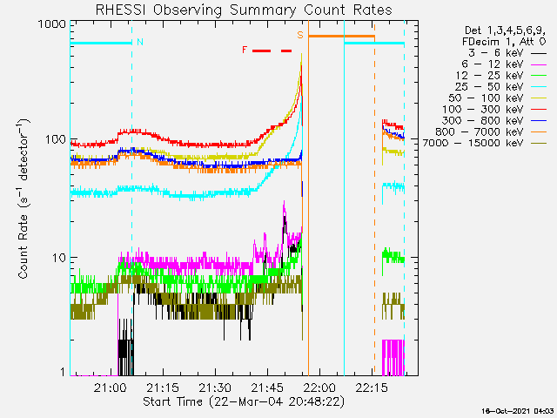Click the '10' y-axis tick label
The width and height of the screenshot is (557, 418).
tap(59, 258)
